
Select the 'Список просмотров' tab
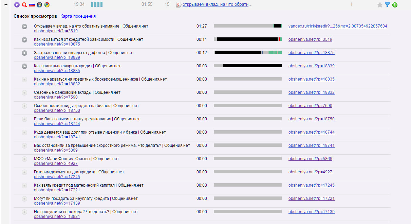35,16
